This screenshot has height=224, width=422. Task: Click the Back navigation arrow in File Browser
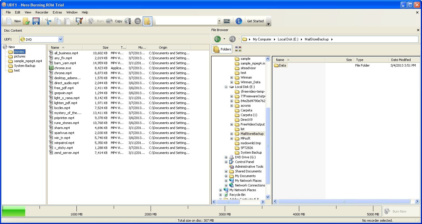pos(217,39)
